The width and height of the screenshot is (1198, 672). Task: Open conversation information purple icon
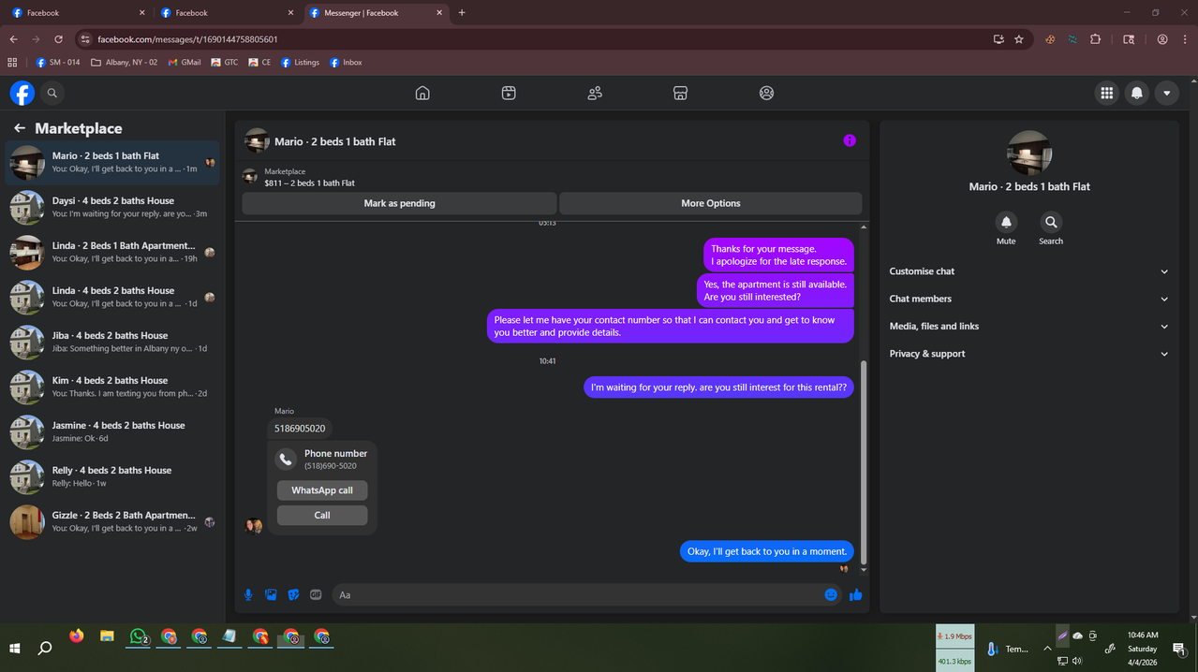(850, 140)
